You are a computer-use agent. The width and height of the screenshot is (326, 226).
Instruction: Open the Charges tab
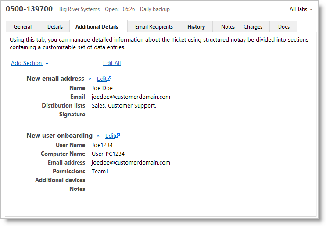point(253,27)
